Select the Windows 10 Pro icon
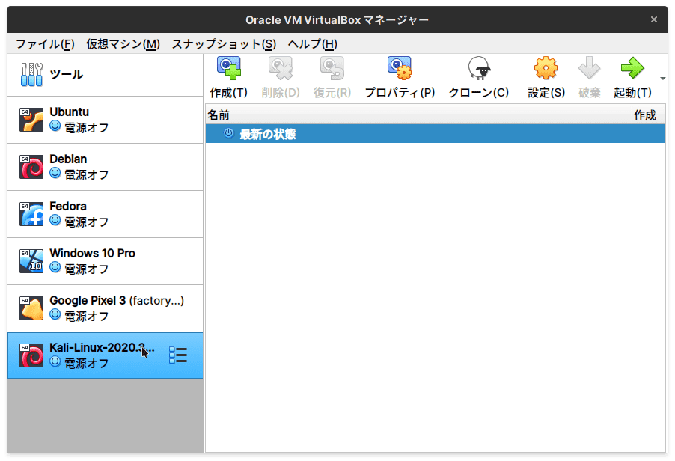 [x=31, y=261]
